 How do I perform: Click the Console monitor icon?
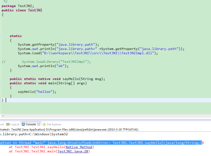pos(23,124)
